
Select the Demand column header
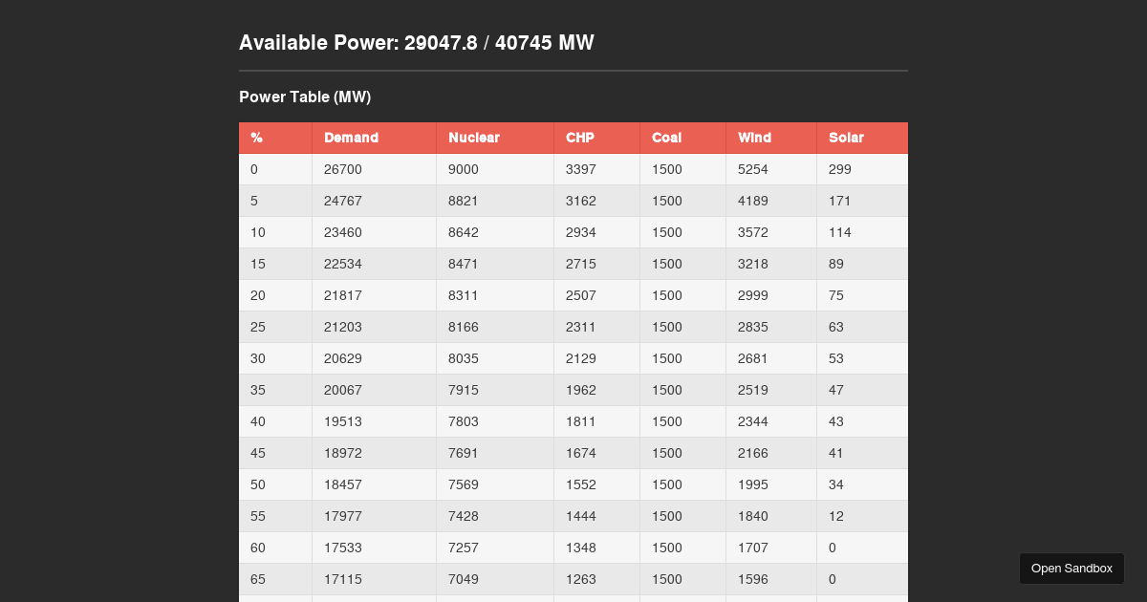[351, 138]
